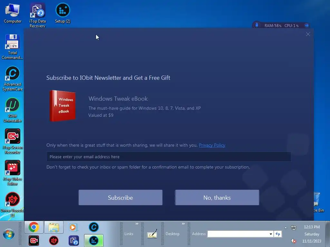Viewport: 330px width, 247px height.
Task: Click the RAM:58% readout
Action: click(x=273, y=26)
